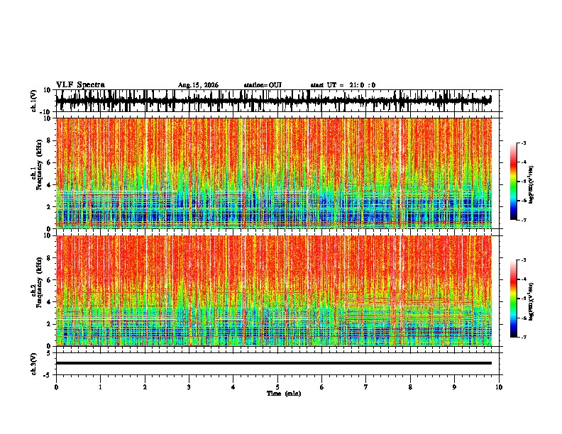Click the "-3" label on ch.2 colorbar
Screen dimensions: 562x434
coord(523,260)
